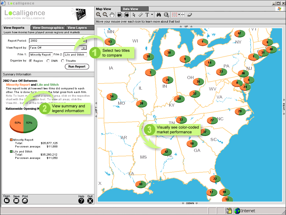This screenshot has width=286, height=215.
Task: Pick the ruler measure tool
Action: click(x=140, y=15)
